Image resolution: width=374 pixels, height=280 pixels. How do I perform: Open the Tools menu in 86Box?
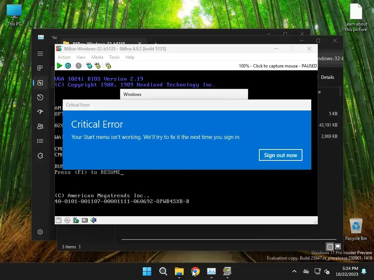click(x=114, y=57)
